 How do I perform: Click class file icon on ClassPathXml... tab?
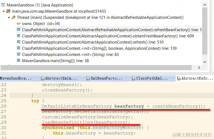(x=133, y=79)
